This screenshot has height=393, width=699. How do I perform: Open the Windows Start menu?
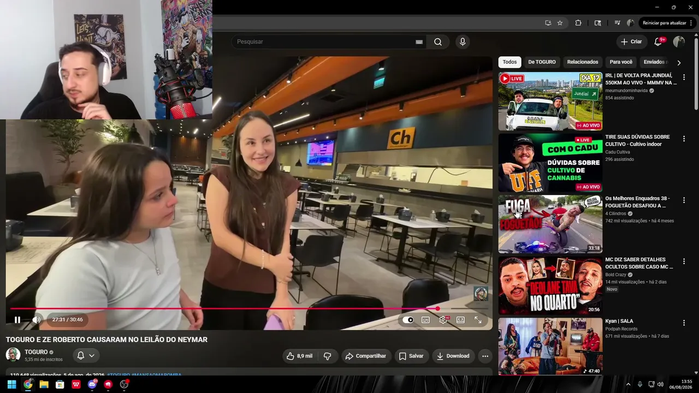(11, 384)
